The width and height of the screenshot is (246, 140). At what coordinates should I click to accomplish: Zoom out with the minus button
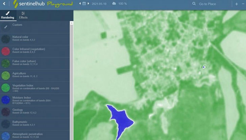243,4
